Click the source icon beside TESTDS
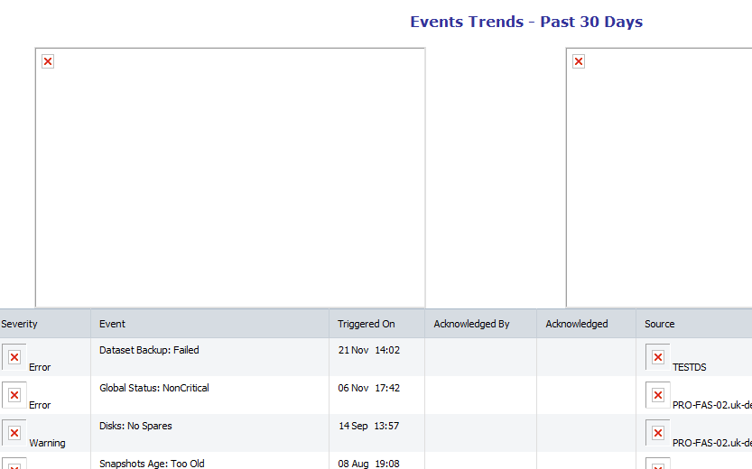The height and width of the screenshot is (469, 752). [x=658, y=357]
